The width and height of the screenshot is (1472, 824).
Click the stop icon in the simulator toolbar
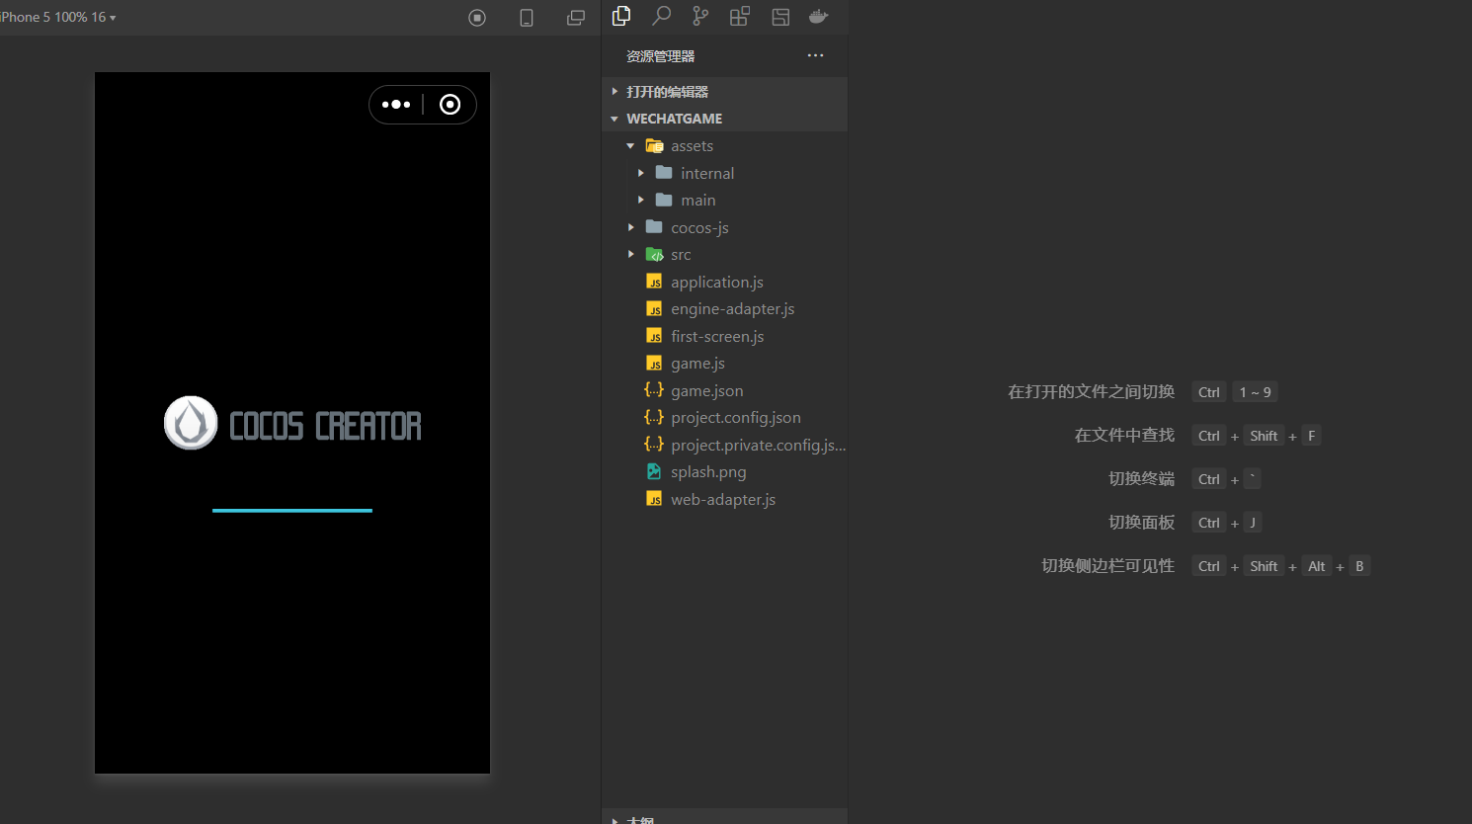click(477, 18)
